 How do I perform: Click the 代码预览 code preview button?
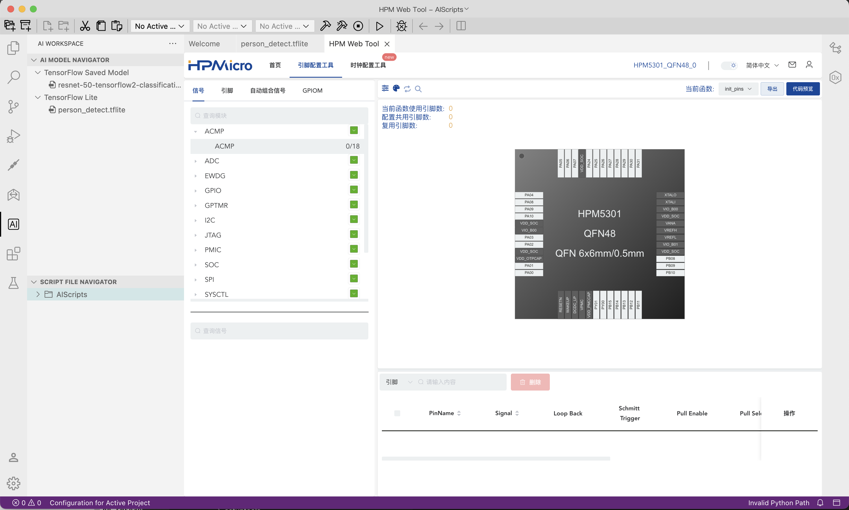click(x=803, y=89)
